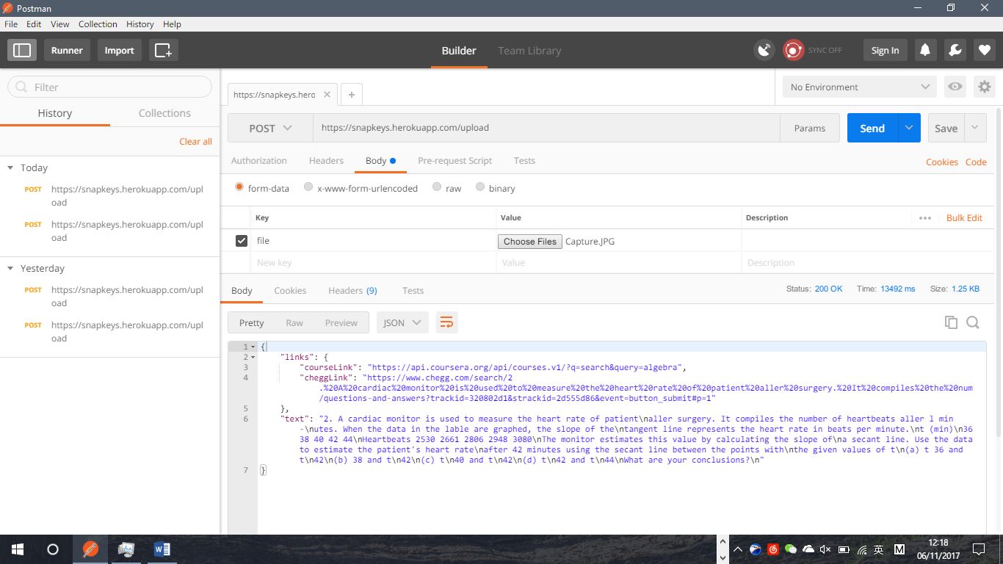Click the request URL field
This screenshot has width=1003, height=564.
click(546, 128)
